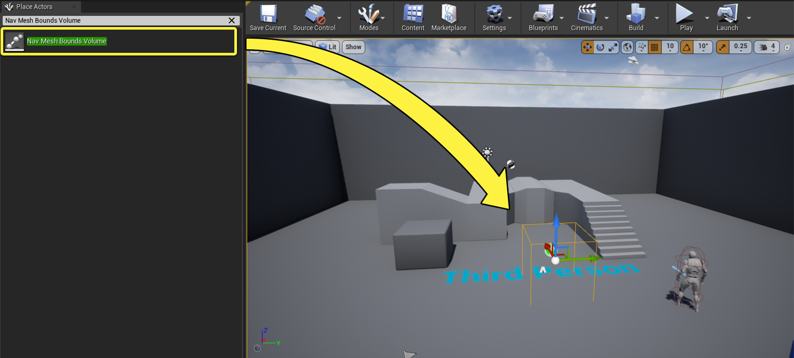Select Nav Mesh Bounds Volume in results list

tap(66, 41)
